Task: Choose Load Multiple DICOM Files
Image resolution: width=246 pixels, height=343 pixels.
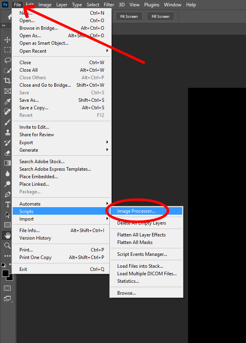Action: click(146, 273)
